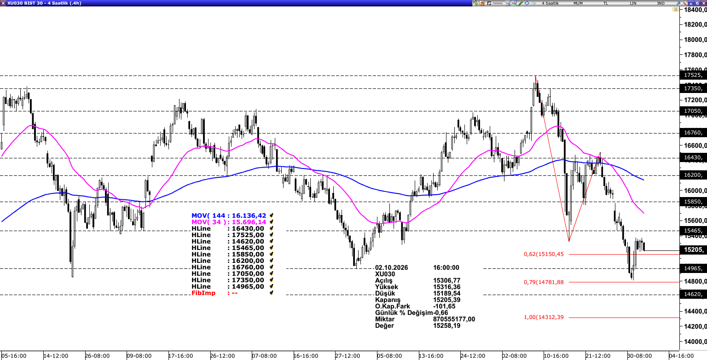
Task: Open the checklist settings icon in title bar
Action: pyautogui.click(x=508, y=3)
